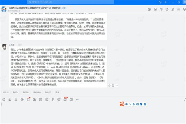
Task: Click the Sogou input method S logo
Action: click(x=122, y=104)
